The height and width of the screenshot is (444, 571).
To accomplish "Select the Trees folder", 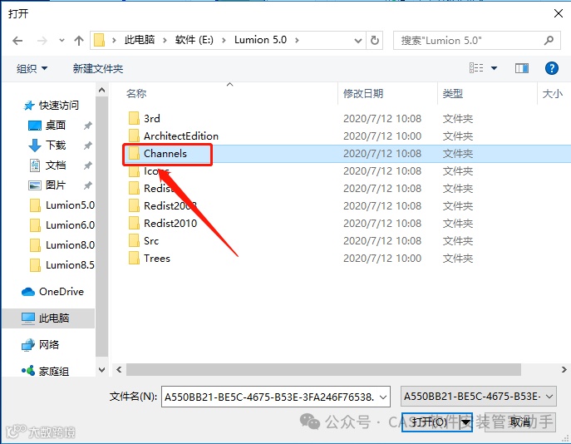I will click(157, 259).
